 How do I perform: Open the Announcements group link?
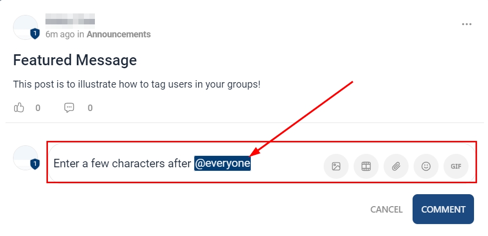(118, 34)
